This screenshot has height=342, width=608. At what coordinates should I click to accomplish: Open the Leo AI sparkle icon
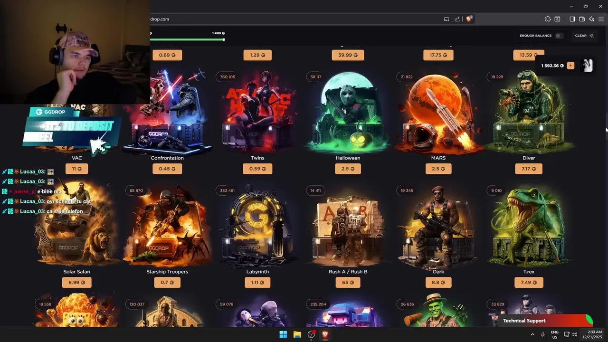point(591,19)
